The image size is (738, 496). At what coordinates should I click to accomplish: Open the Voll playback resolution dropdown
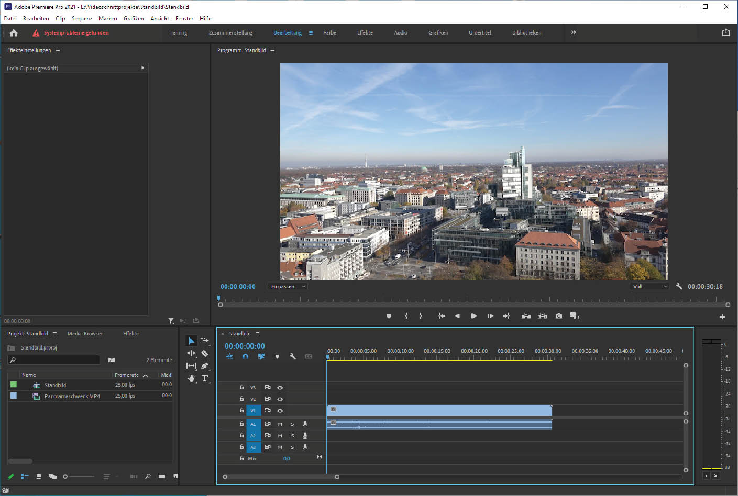click(x=650, y=286)
